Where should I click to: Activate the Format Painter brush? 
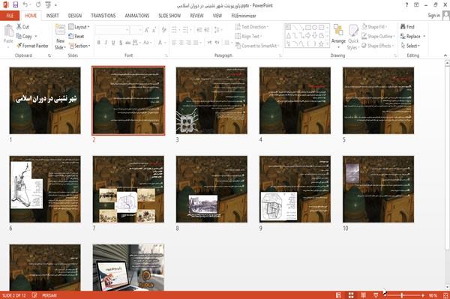[32, 46]
